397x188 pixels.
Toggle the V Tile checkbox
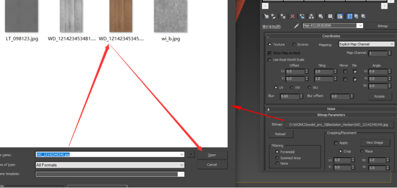click(355, 79)
